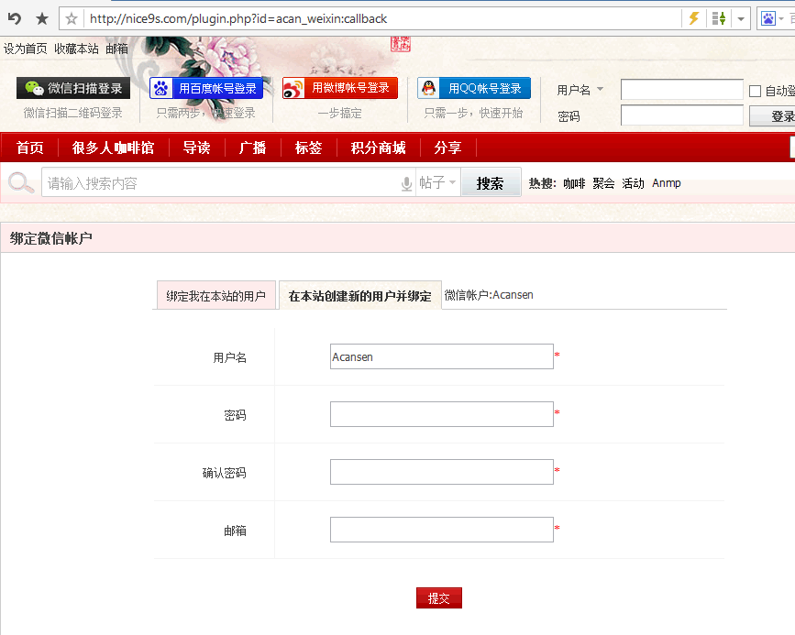Enable the 自动登录 checkbox
The image size is (795, 635).
tap(756, 89)
